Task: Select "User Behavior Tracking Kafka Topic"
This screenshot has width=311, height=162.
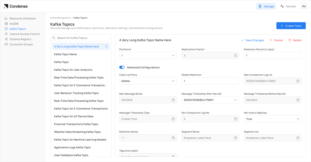Action: pos(81,93)
